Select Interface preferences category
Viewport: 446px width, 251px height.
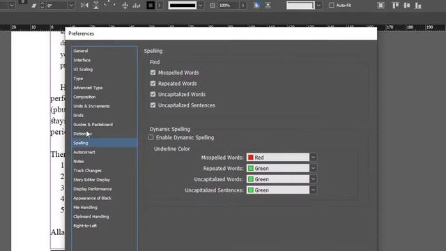(105, 60)
